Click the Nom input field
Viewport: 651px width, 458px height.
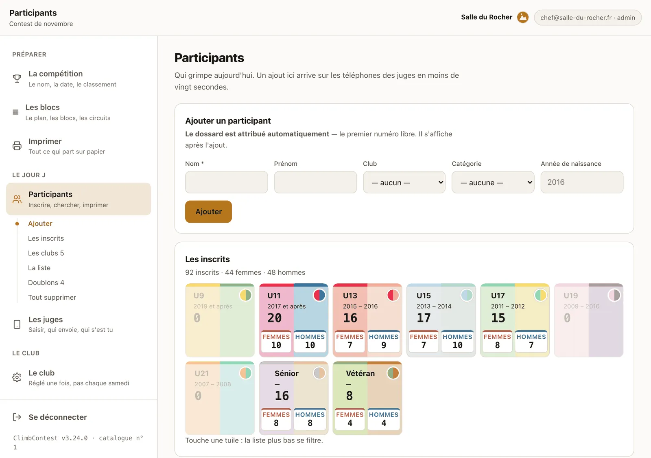[x=227, y=182]
